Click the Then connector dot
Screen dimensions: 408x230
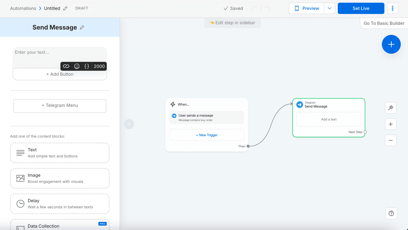point(248,146)
